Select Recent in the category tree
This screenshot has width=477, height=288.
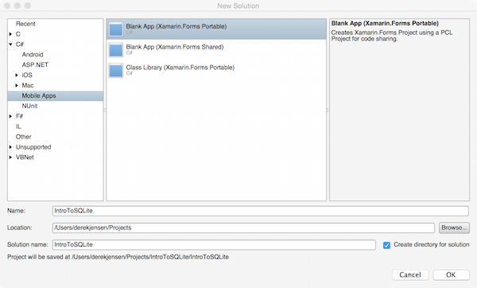[x=25, y=24]
